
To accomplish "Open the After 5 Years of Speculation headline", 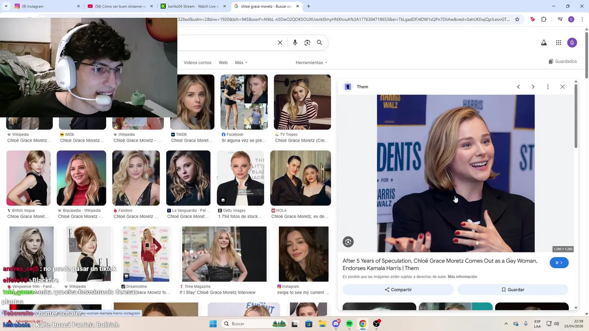I will point(440,264).
